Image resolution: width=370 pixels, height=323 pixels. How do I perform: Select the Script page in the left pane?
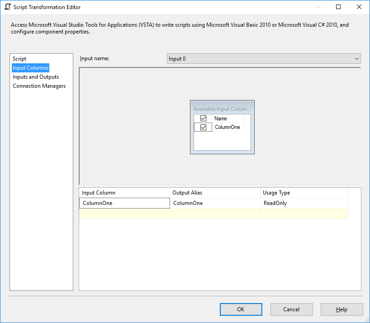pyautogui.click(x=19, y=58)
